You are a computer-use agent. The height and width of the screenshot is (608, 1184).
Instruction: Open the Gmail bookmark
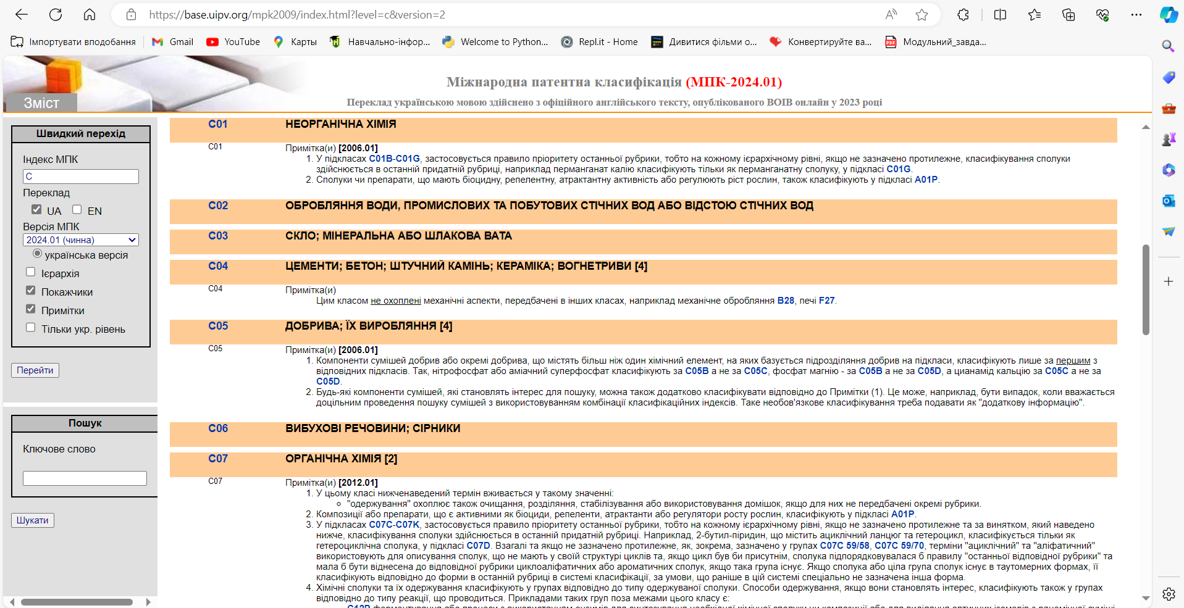click(x=173, y=42)
